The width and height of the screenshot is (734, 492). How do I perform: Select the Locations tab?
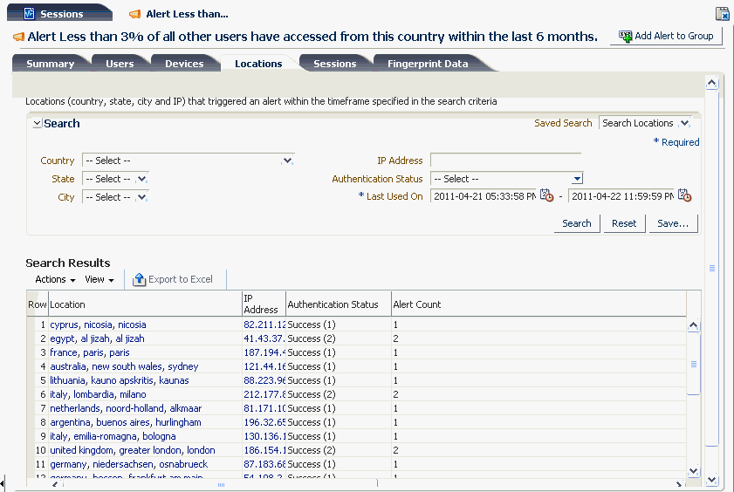pos(258,64)
